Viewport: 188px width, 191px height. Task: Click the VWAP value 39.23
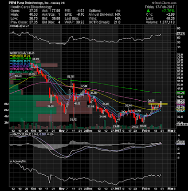click(x=80, y=22)
